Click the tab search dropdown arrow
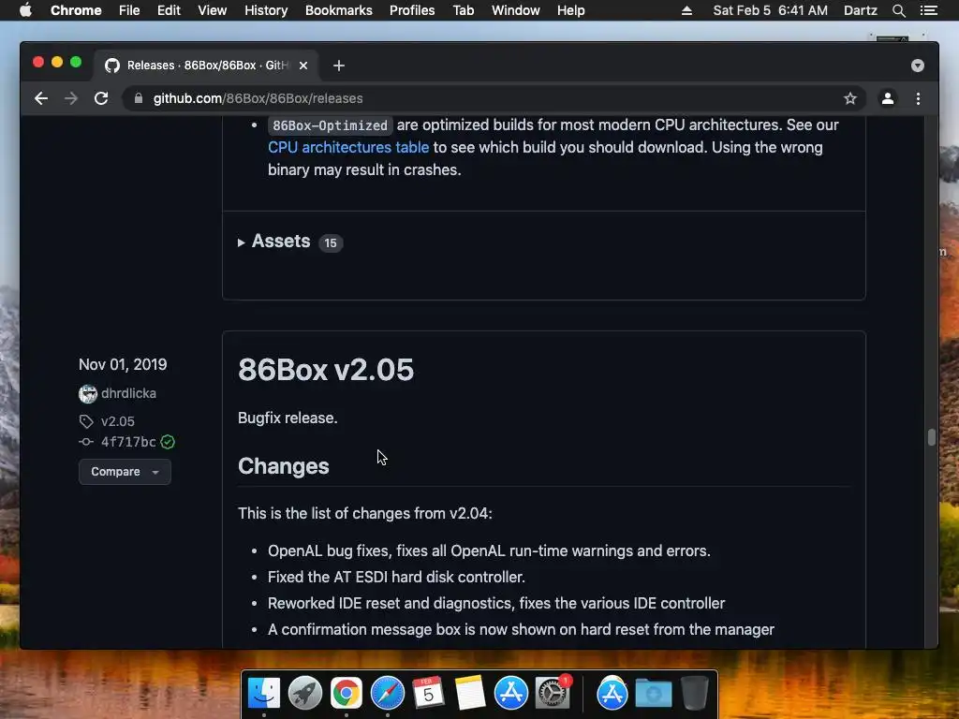 (918, 66)
